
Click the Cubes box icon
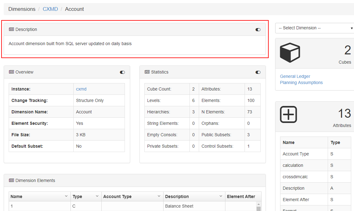[x=290, y=53]
